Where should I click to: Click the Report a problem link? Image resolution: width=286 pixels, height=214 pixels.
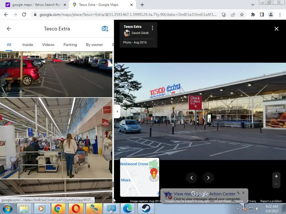point(271,201)
